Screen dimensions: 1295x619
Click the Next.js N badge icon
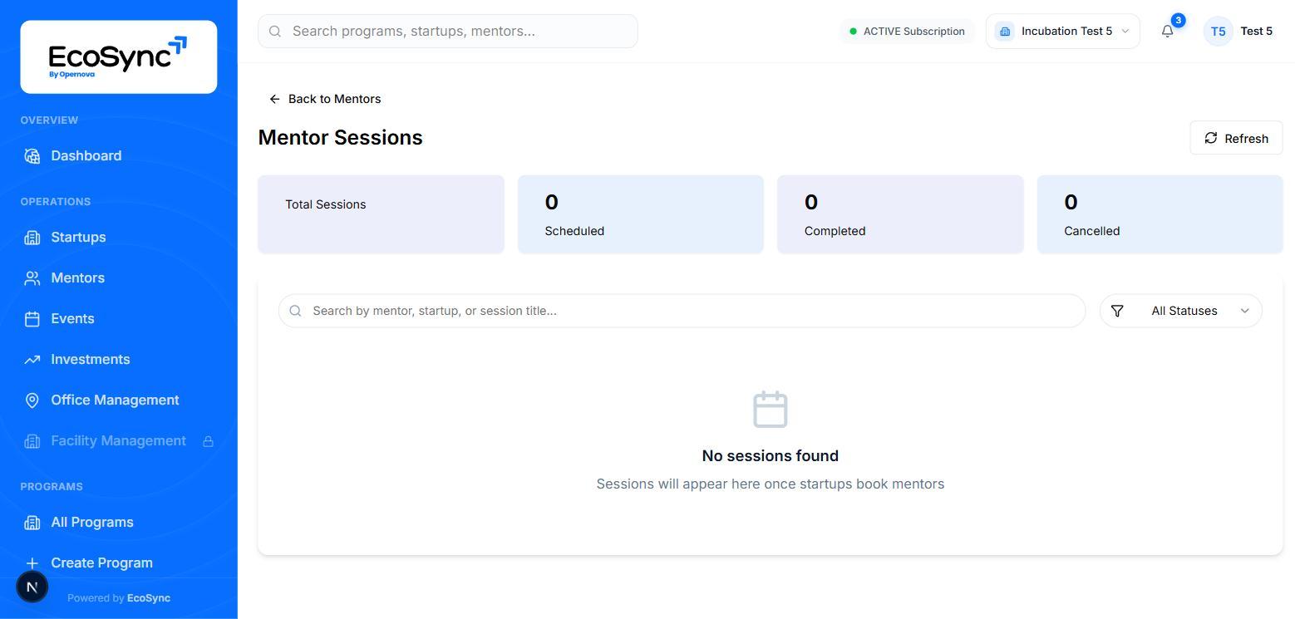32,587
